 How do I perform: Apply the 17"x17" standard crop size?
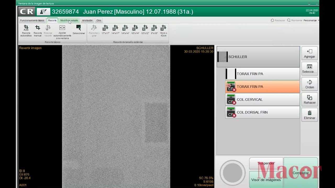tap(105, 30)
